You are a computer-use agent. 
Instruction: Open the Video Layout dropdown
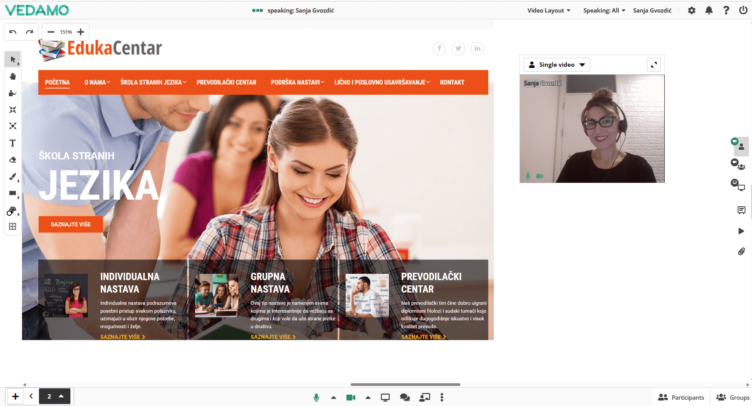(x=549, y=10)
